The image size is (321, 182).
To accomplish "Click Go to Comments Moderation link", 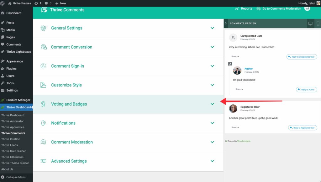I will (x=279, y=9).
